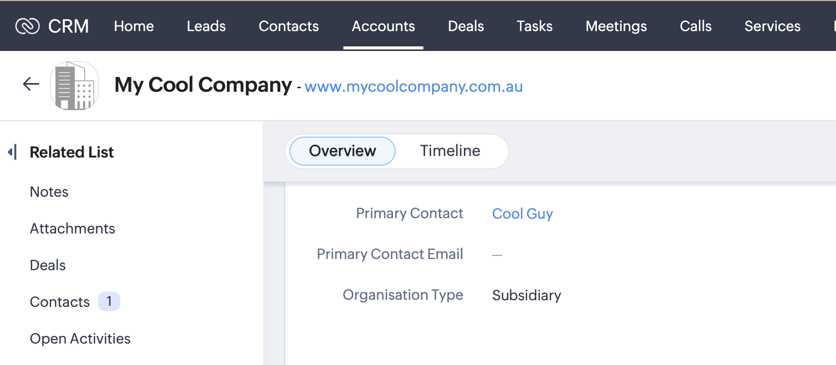Open the Deals module in top navbar
836x365 pixels.
pyautogui.click(x=466, y=26)
